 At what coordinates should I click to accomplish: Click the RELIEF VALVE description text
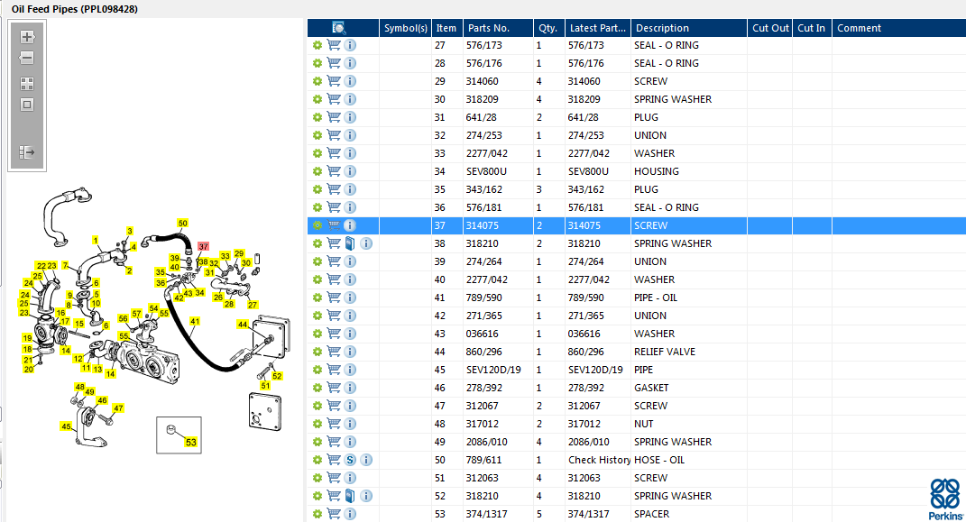(x=664, y=352)
